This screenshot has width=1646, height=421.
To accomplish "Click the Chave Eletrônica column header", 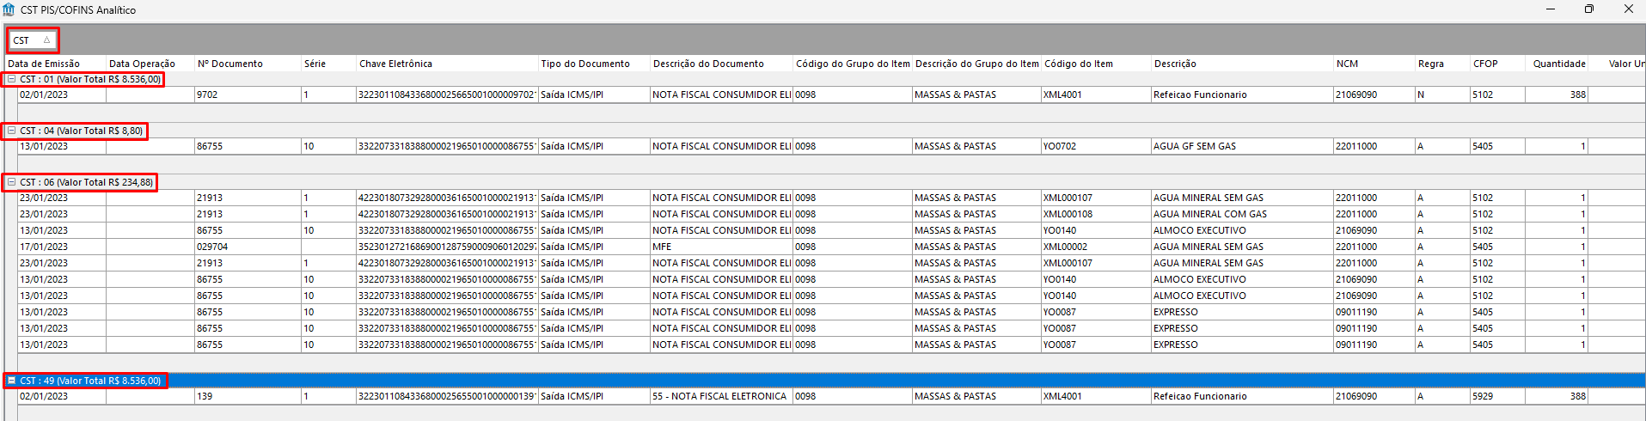I will tap(447, 64).
